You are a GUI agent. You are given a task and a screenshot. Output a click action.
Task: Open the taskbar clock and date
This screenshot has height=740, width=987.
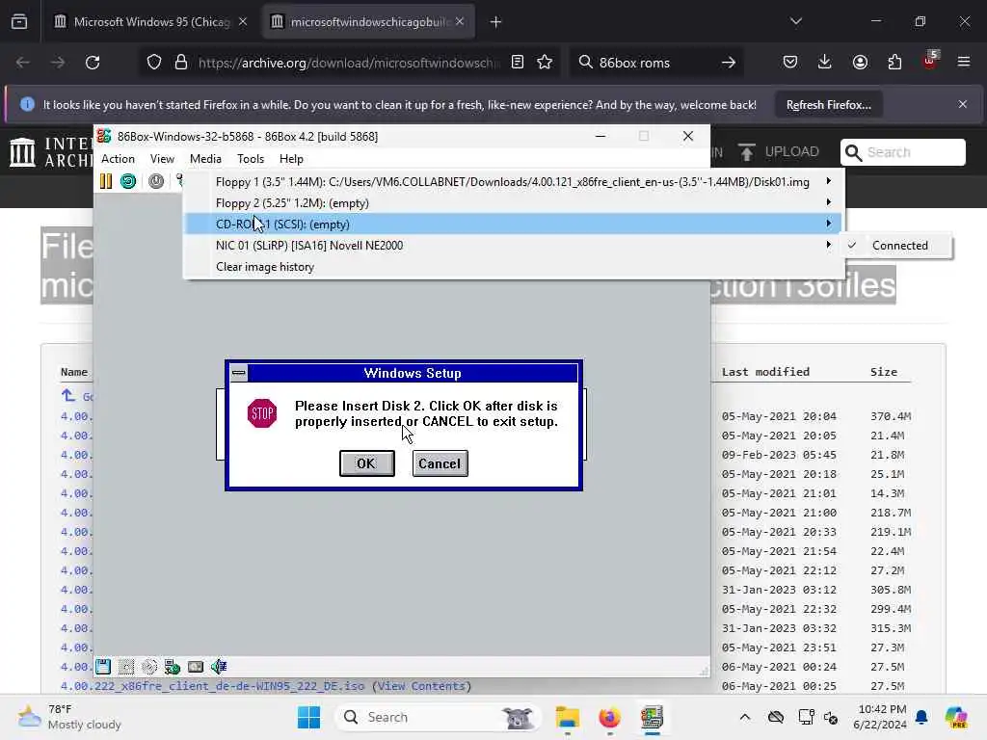879,717
